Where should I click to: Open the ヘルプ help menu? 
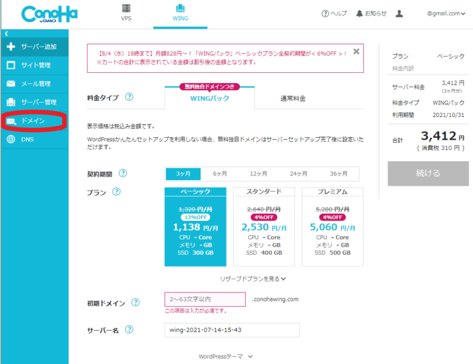click(334, 13)
